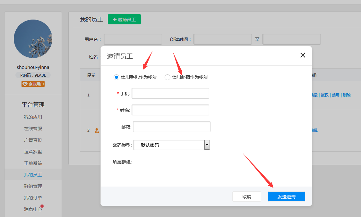Open the 默认密码 combo box
The image size is (361, 217).
click(x=169, y=145)
